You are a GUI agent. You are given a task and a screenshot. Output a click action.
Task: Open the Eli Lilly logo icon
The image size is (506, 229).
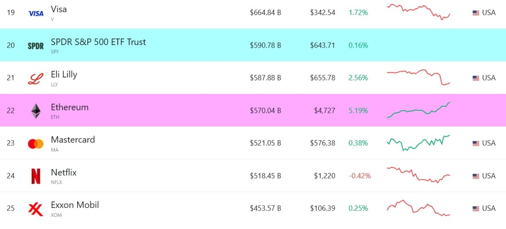click(x=36, y=78)
